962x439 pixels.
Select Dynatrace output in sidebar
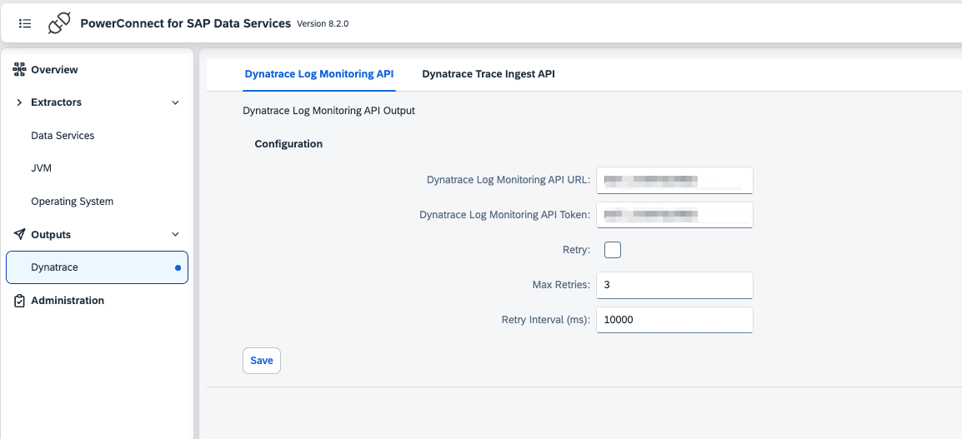pyautogui.click(x=55, y=267)
